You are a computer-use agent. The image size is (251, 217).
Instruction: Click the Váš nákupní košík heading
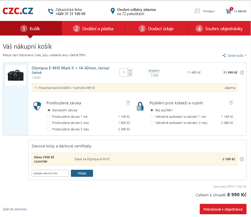27,46
